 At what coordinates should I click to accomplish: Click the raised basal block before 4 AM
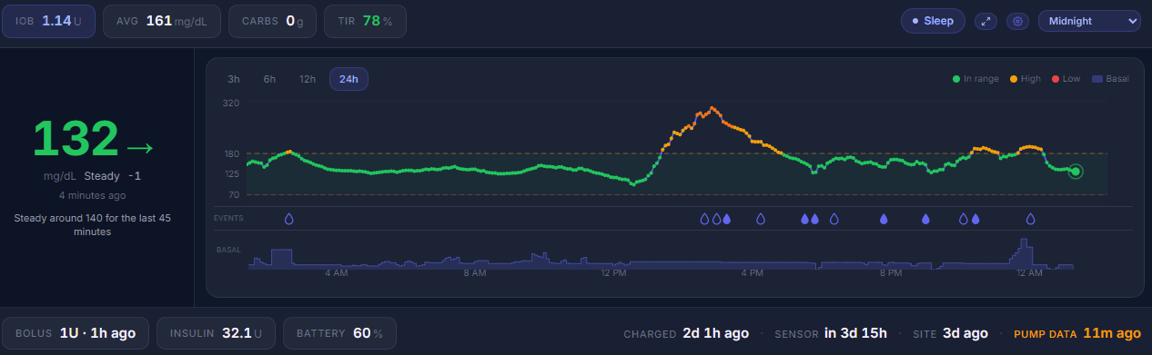pyautogui.click(x=281, y=259)
